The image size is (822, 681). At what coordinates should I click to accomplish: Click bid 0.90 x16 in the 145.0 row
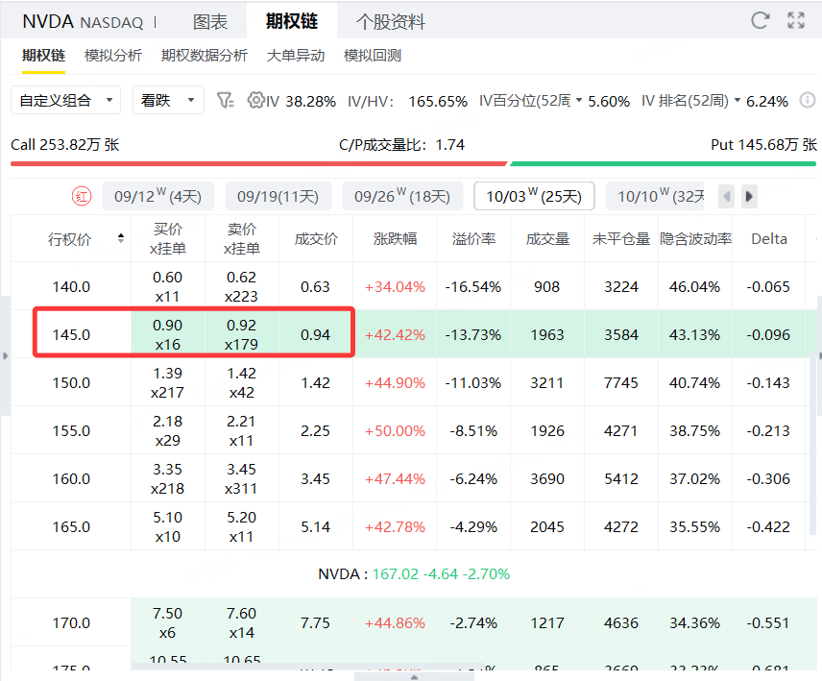168,334
